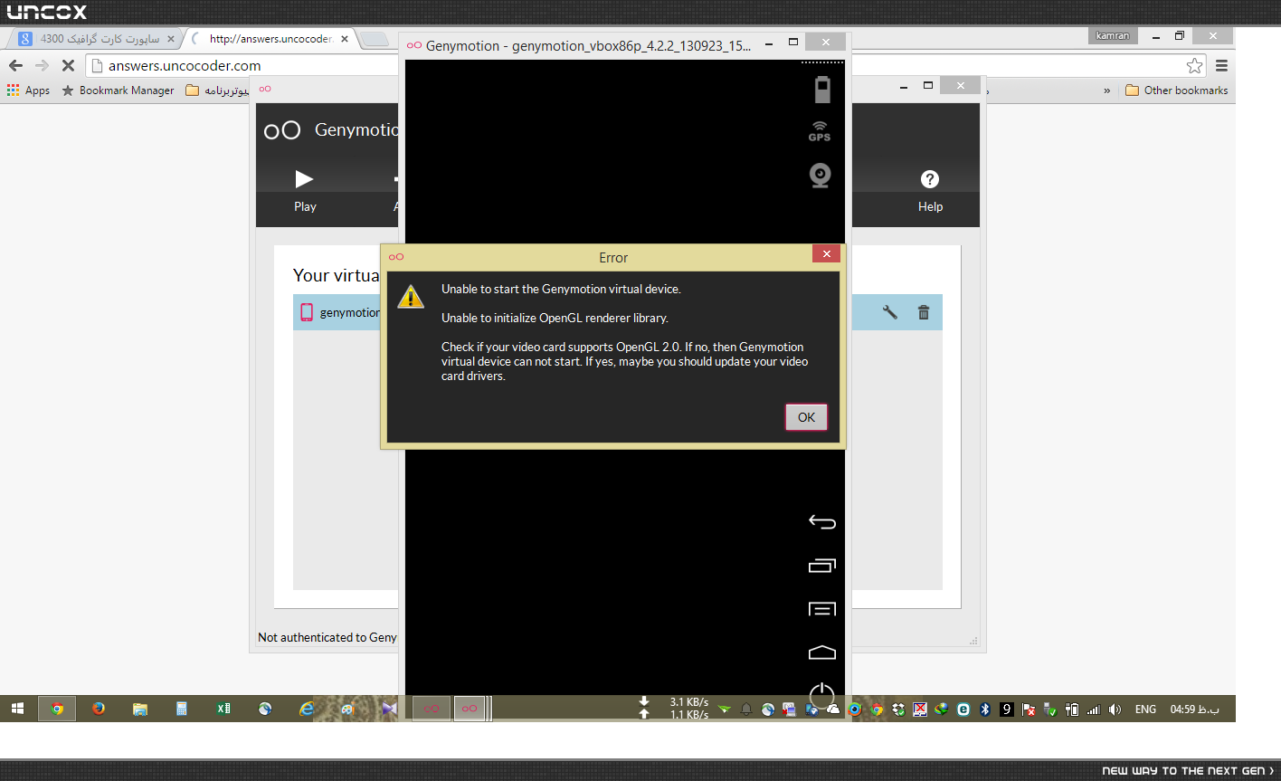The height and width of the screenshot is (781, 1281).
Task: Delete the virtual device with the trash icon
Action: coord(924,312)
